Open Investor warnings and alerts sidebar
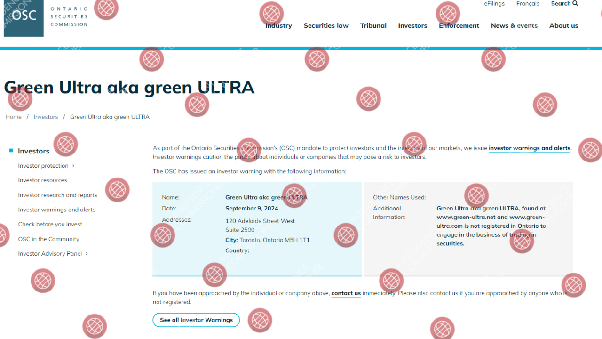 56,210
